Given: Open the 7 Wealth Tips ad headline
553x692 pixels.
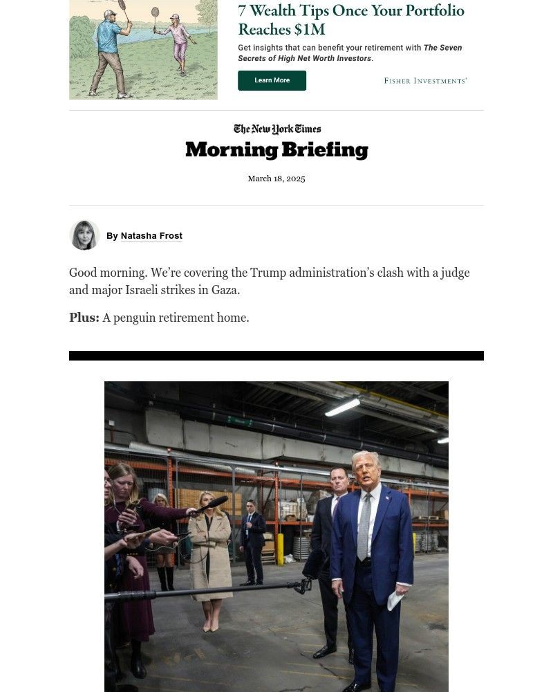Looking at the screenshot, I should click(x=351, y=20).
